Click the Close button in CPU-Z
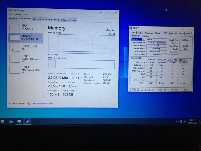 pos(186,90)
